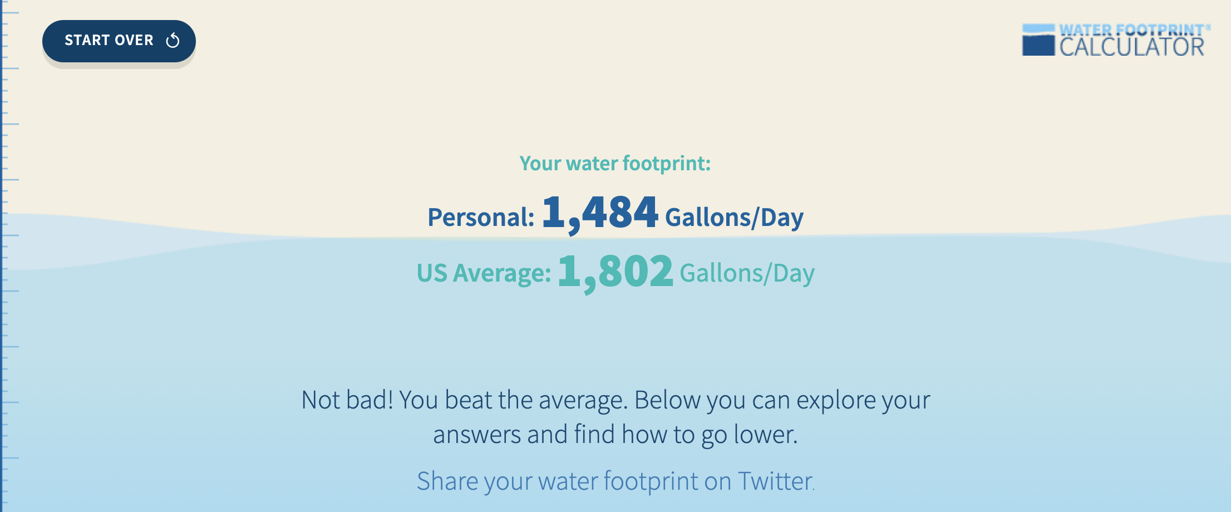Click the START OVER button

119,41
